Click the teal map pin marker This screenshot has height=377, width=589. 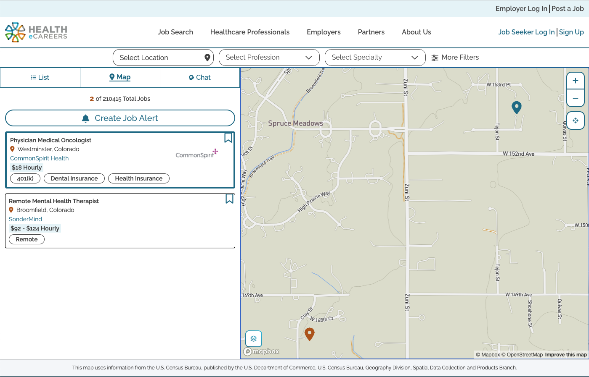(517, 107)
